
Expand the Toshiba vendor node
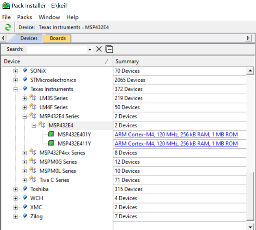tap(15, 189)
